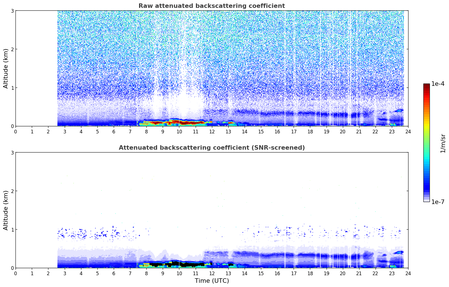
Task: Click the "1e-4" colorbar maximum label
Action: pyautogui.click(x=438, y=84)
